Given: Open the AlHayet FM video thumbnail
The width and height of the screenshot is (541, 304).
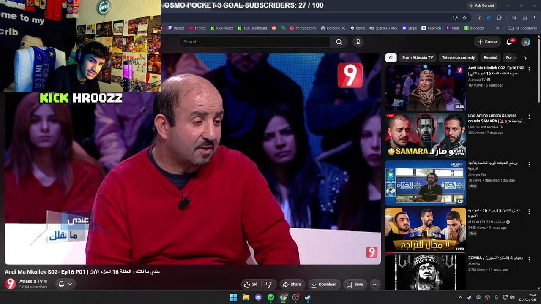Looking at the screenshot, I should (425, 183).
